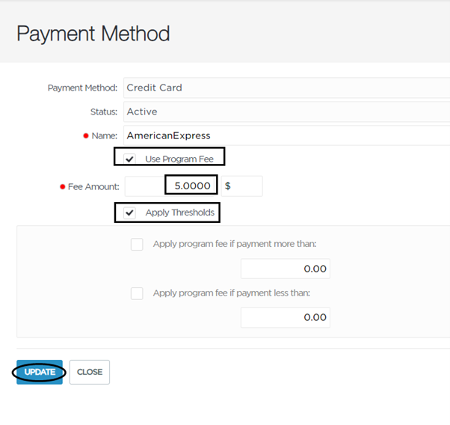Enable 'payment more than' threshold checkbox

point(137,244)
